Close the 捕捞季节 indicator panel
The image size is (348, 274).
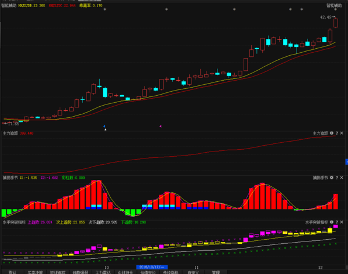tap(342, 178)
